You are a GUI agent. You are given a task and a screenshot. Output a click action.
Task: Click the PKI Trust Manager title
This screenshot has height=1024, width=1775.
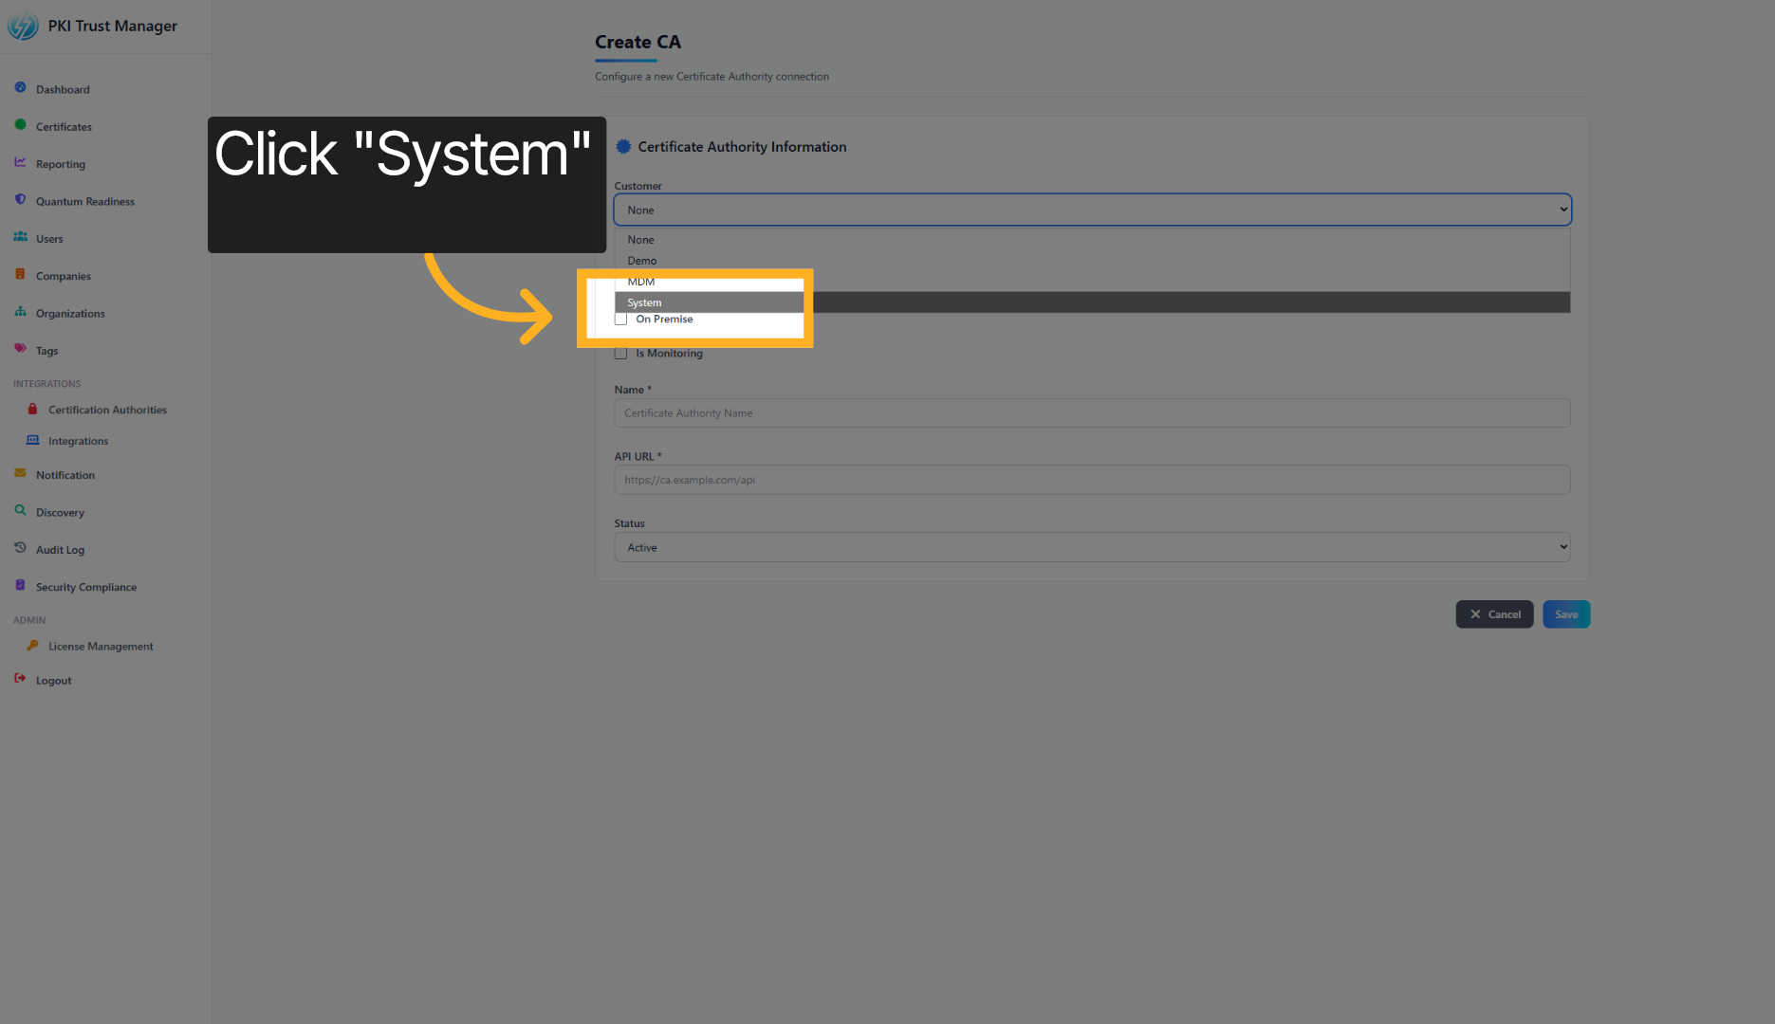point(113,26)
